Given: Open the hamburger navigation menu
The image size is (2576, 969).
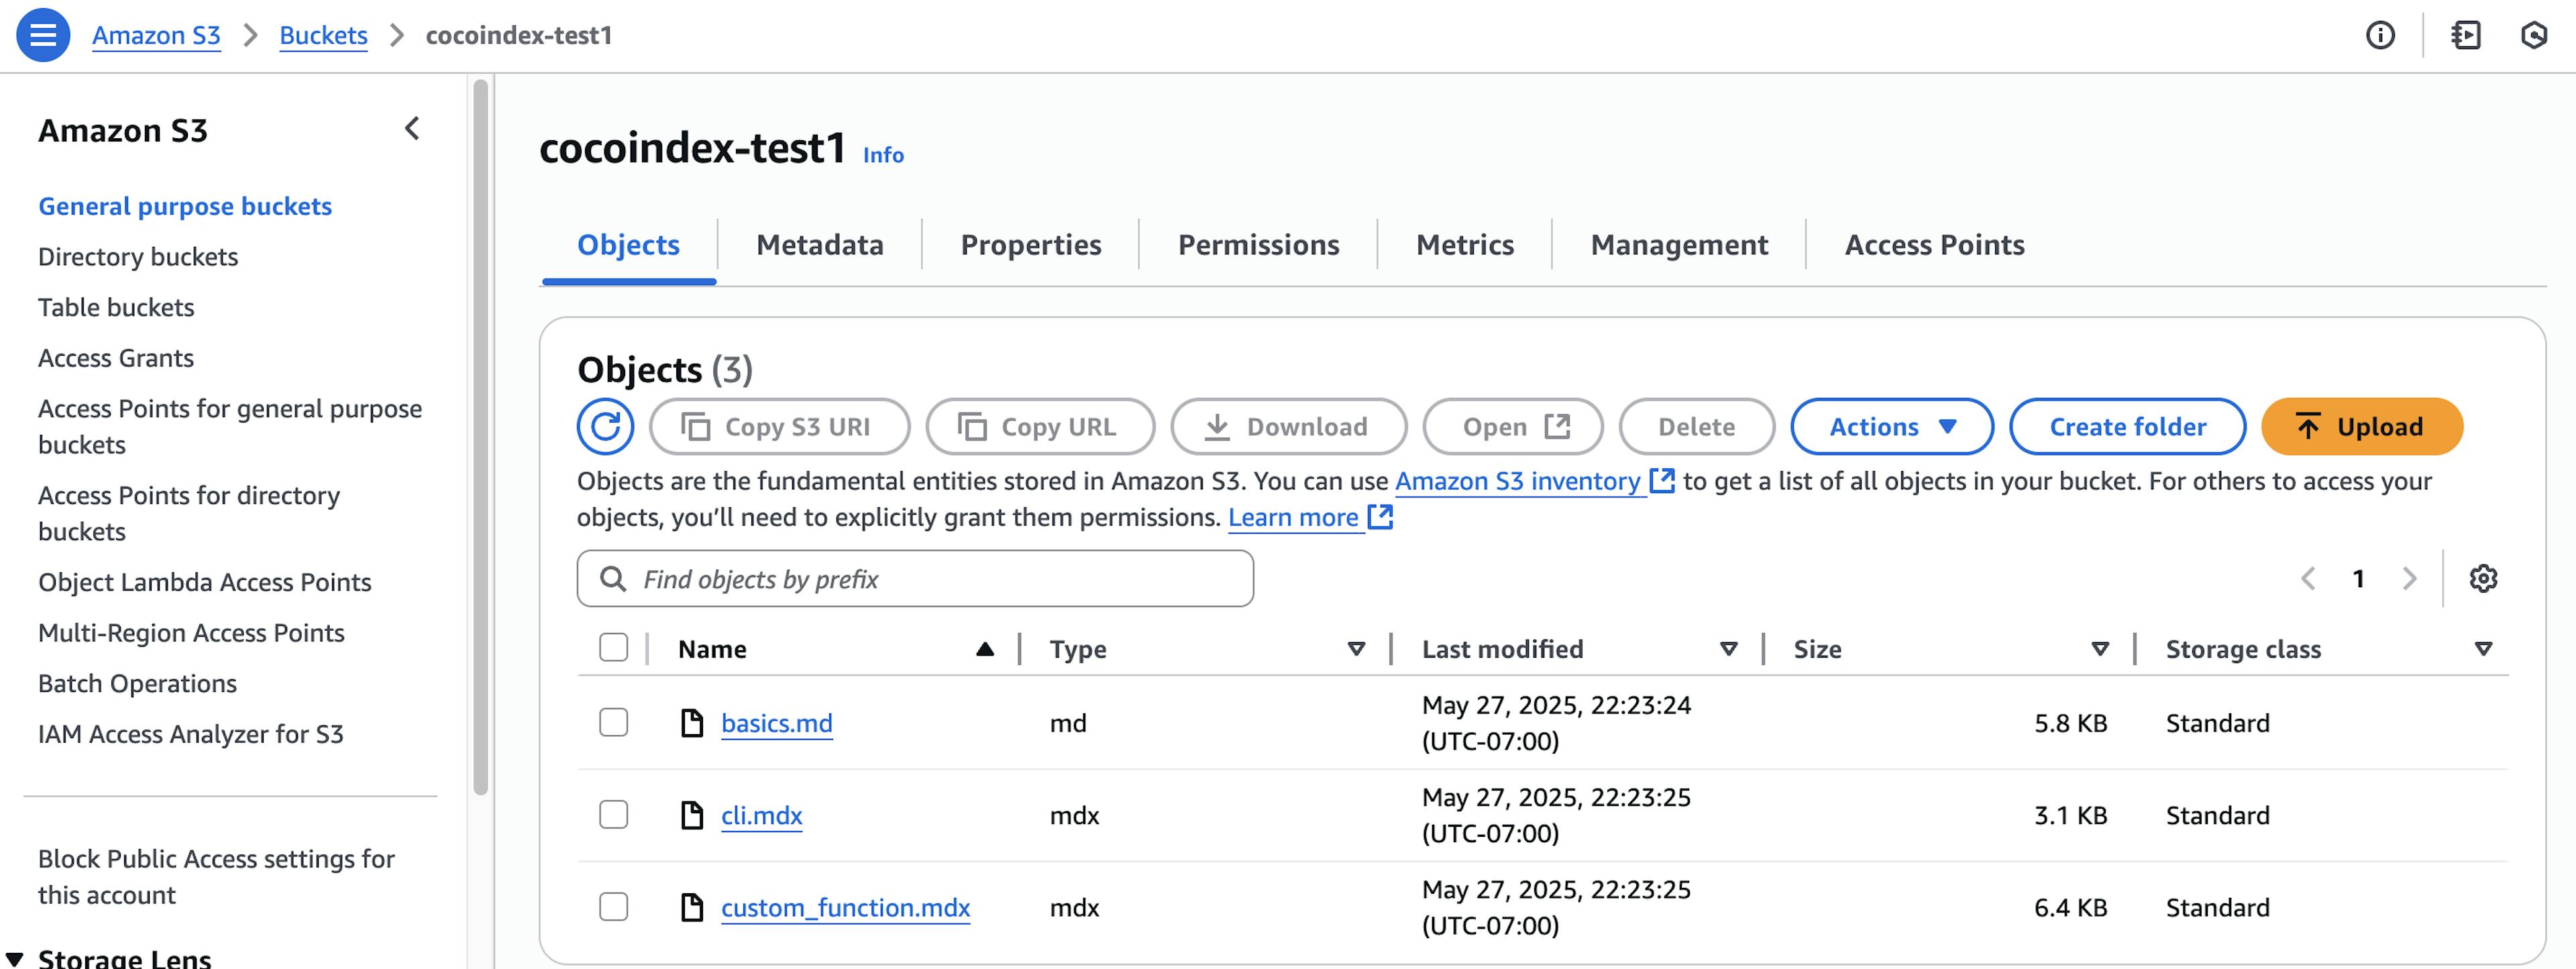Looking at the screenshot, I should pyautogui.click(x=43, y=35).
